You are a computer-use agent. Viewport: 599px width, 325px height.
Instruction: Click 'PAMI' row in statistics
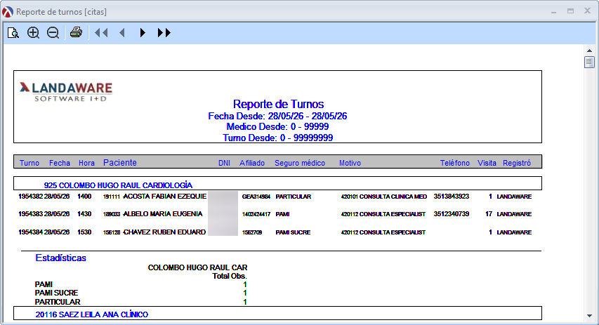click(44, 284)
